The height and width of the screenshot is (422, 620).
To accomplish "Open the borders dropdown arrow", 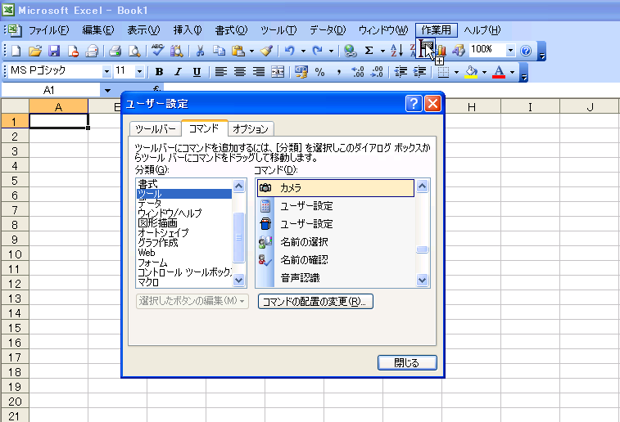I will 456,72.
